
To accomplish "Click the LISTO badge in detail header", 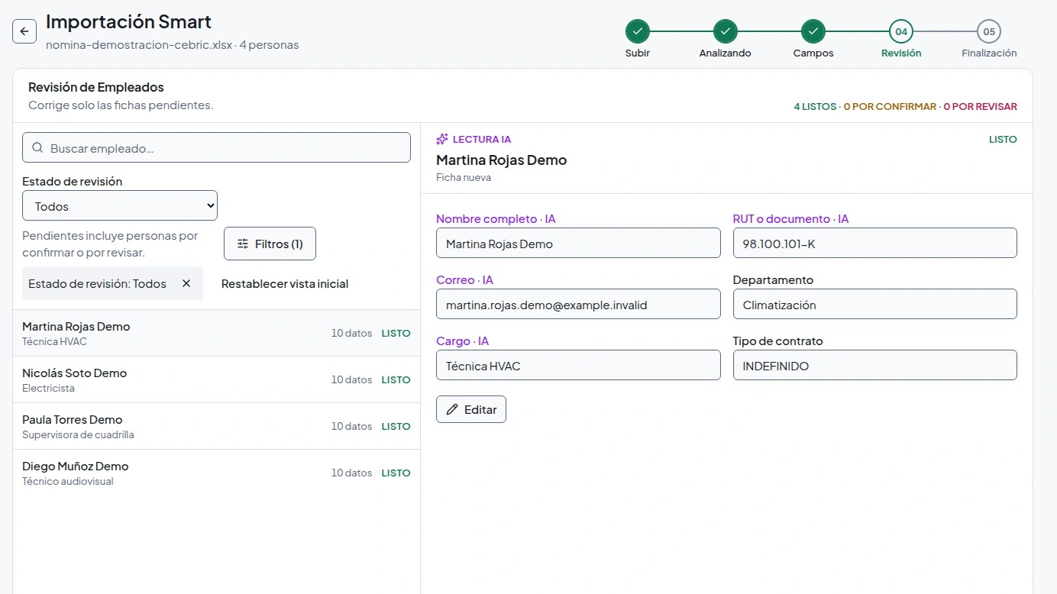I will pyautogui.click(x=1003, y=139).
